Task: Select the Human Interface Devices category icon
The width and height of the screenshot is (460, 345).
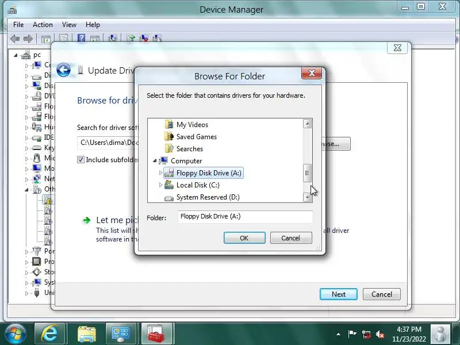Action: (x=36, y=127)
